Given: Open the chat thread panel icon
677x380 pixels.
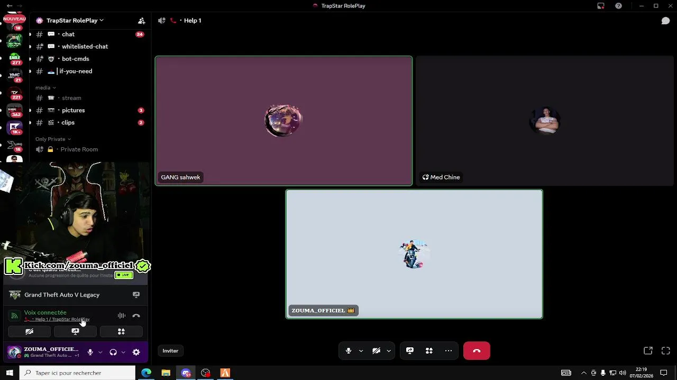Looking at the screenshot, I should pyautogui.click(x=665, y=21).
